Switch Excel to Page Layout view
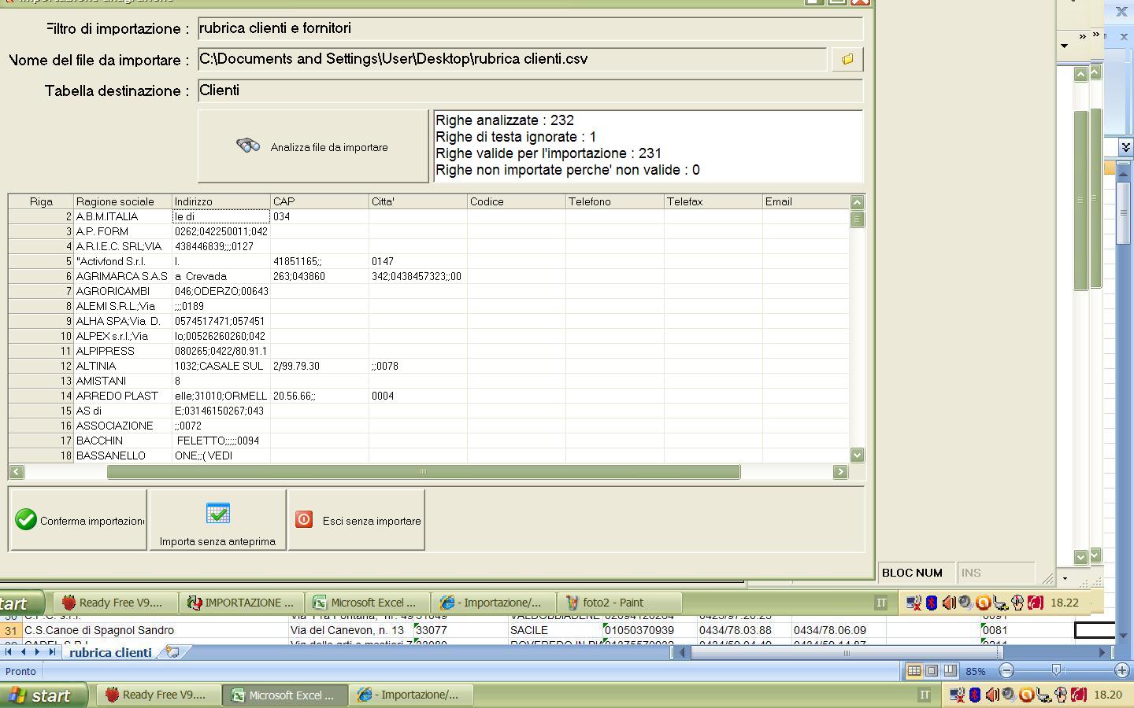1134x708 pixels. (932, 671)
